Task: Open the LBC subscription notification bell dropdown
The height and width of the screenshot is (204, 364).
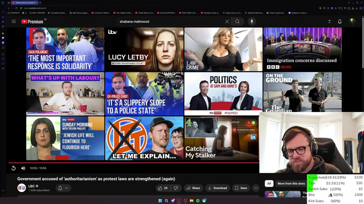Action: (63, 188)
